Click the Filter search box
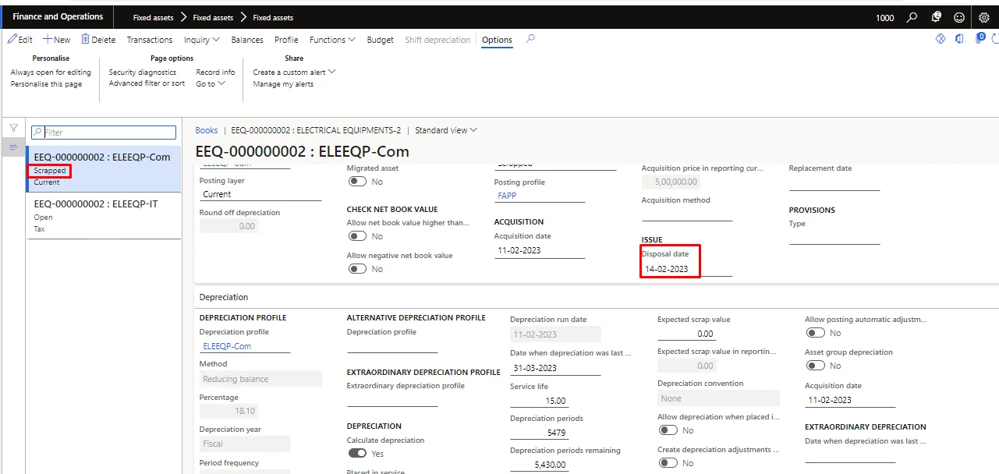 coord(104,133)
